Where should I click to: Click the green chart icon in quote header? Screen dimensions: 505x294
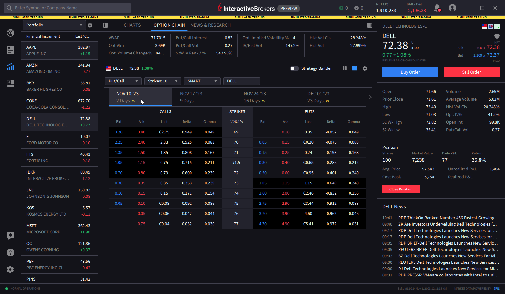(497, 26)
